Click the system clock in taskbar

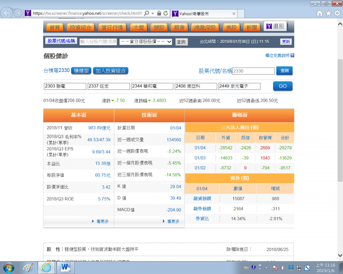point(325,268)
